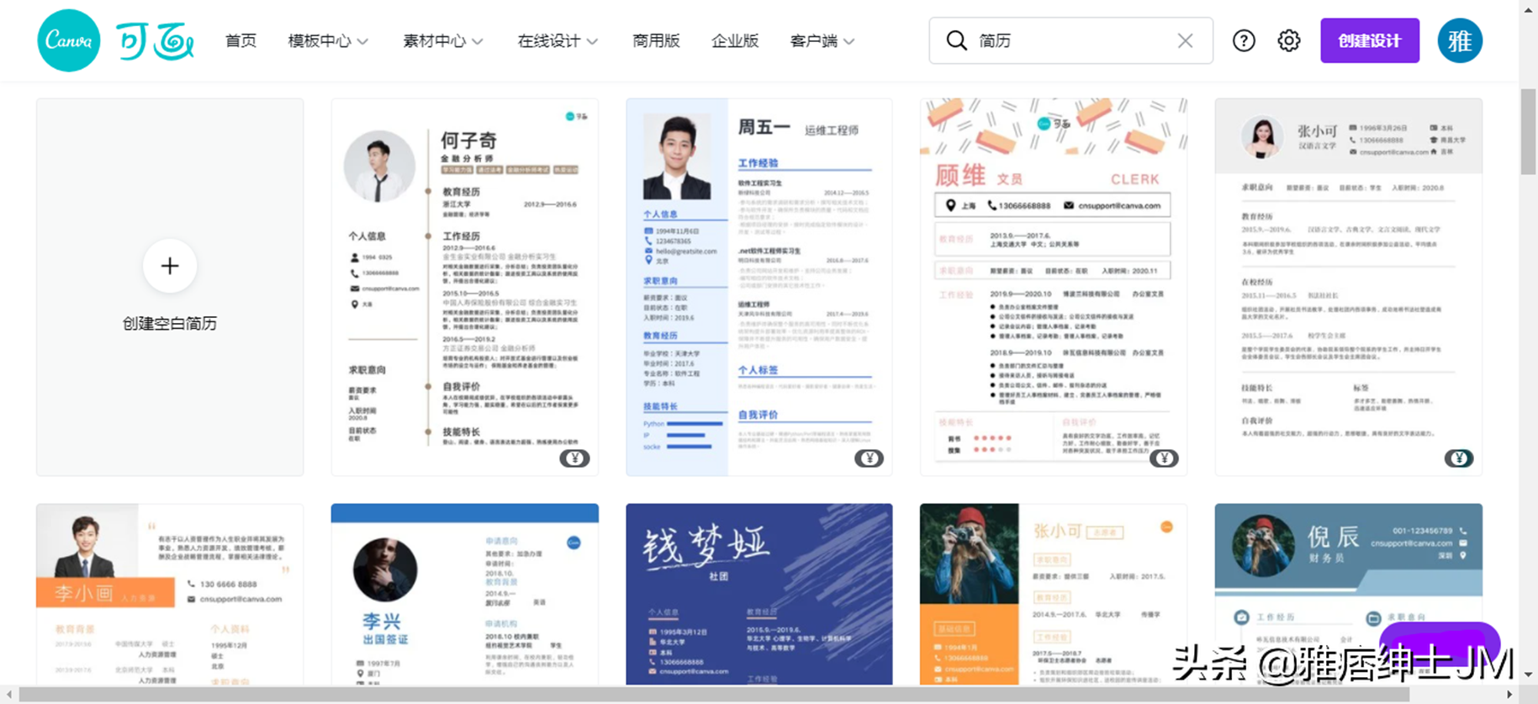This screenshot has width=1538, height=704.
Task: Click premium ¥ badge on 顾维 template
Action: (x=1164, y=458)
